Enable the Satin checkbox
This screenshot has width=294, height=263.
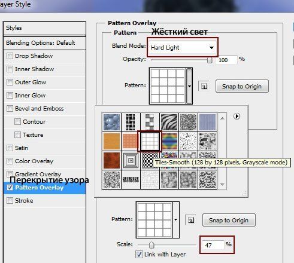(x=10, y=148)
